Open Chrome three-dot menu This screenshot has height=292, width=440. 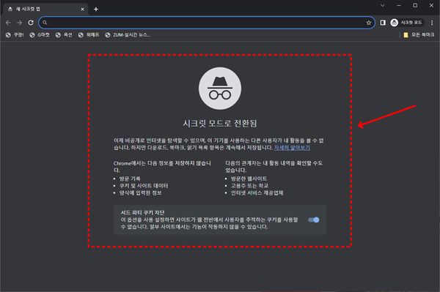(x=432, y=23)
